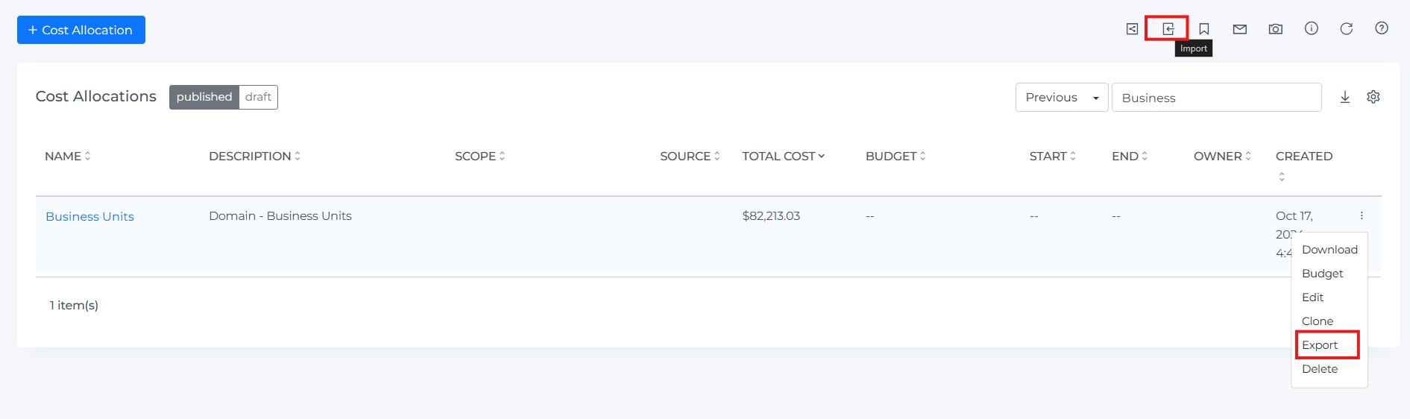This screenshot has height=419, width=1410.
Task: Click the refresh icon
Action: pyautogui.click(x=1347, y=29)
